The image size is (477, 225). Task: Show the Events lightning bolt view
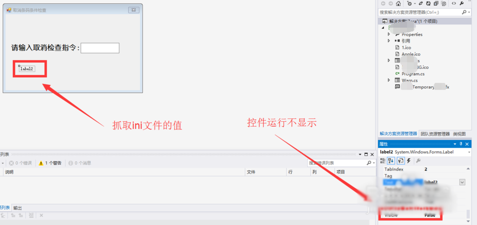click(x=409, y=161)
